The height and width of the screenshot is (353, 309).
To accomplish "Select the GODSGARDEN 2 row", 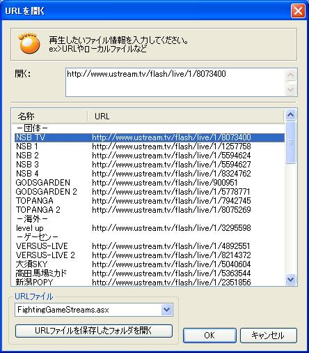I will pos(150,192).
